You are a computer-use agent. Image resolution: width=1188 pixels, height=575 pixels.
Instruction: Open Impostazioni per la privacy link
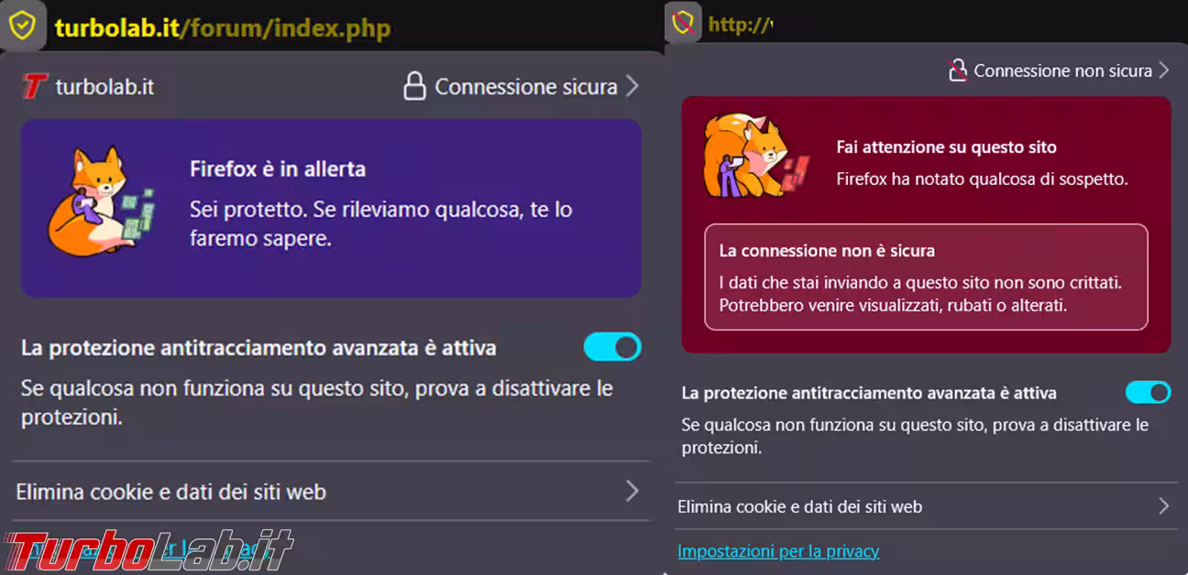point(778,551)
